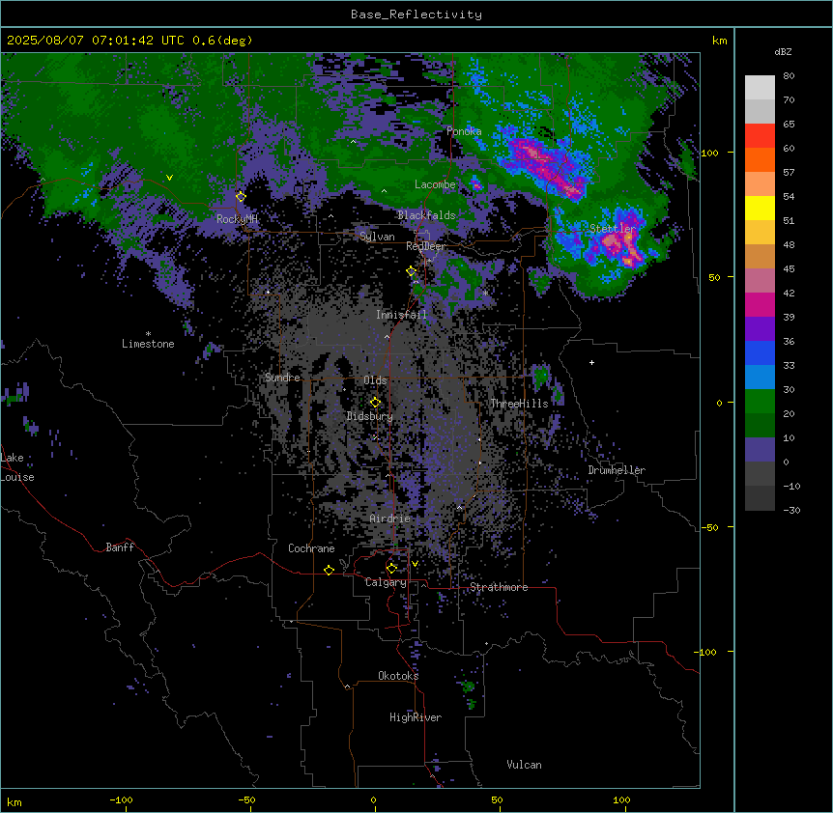Click the km unit label at top right
Image resolution: width=833 pixels, height=813 pixels.
[720, 41]
